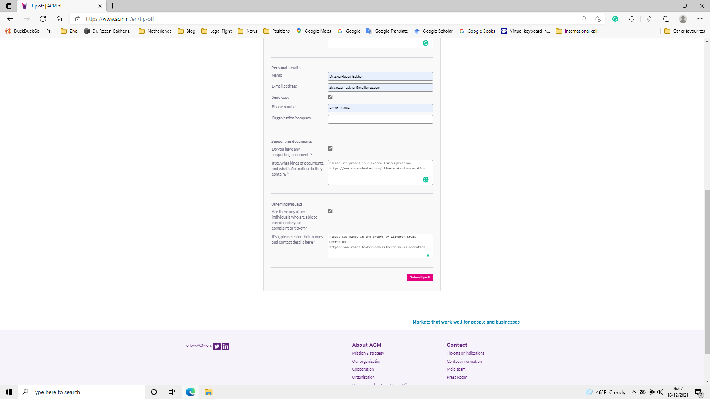This screenshot has width=710, height=399.
Task: Uncheck the Send copy checkbox
Action: [x=330, y=97]
